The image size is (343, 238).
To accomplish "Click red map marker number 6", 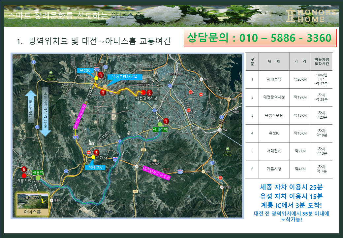I will tap(24, 169).
